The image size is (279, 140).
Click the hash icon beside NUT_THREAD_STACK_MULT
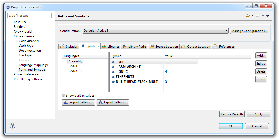[x=113, y=82]
